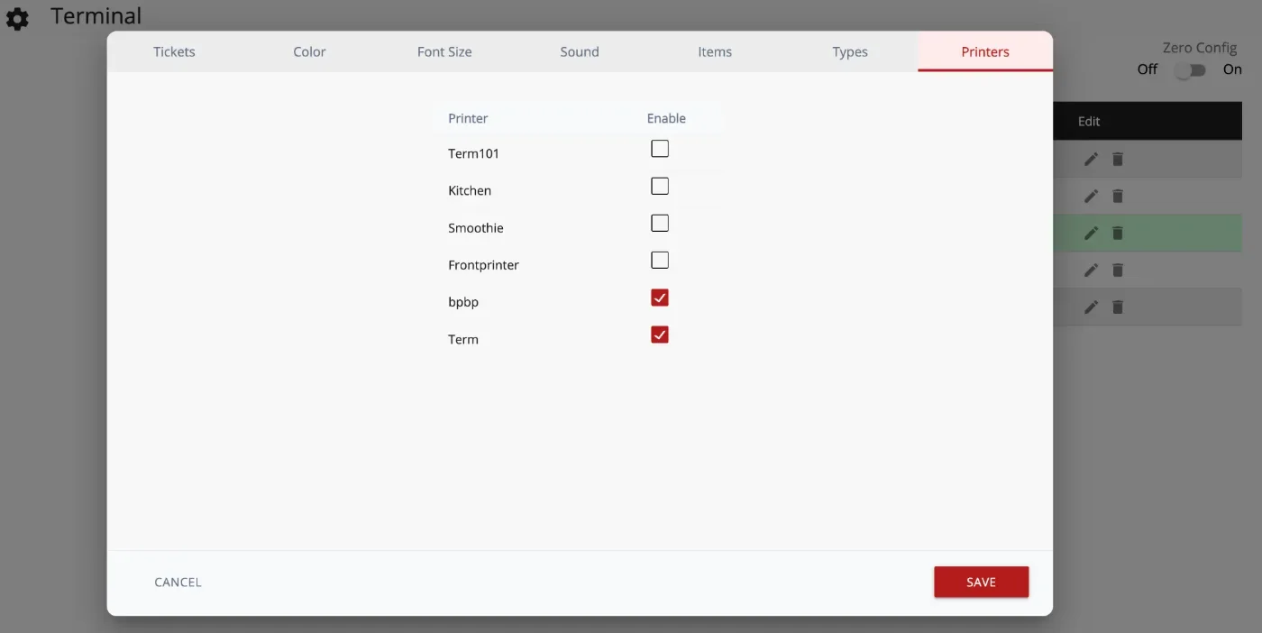This screenshot has height=633, width=1262.
Task: Click the pencil icon in the green highlighted row
Action: click(1091, 233)
